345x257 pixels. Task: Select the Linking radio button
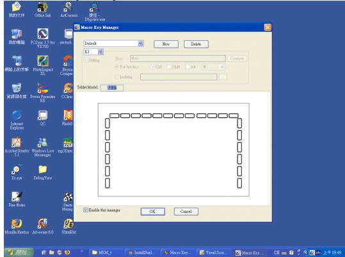click(x=117, y=77)
